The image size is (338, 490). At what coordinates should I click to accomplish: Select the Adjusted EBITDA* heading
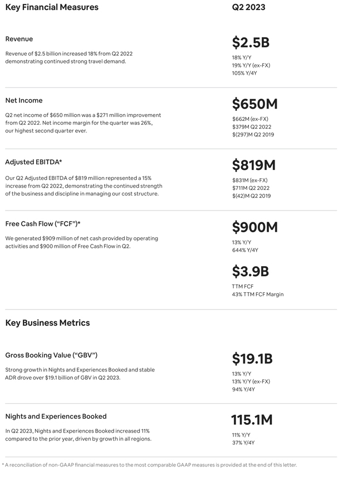(33, 162)
